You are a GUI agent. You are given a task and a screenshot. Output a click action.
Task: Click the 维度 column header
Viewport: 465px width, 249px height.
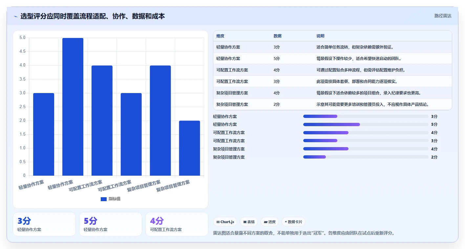(220, 36)
